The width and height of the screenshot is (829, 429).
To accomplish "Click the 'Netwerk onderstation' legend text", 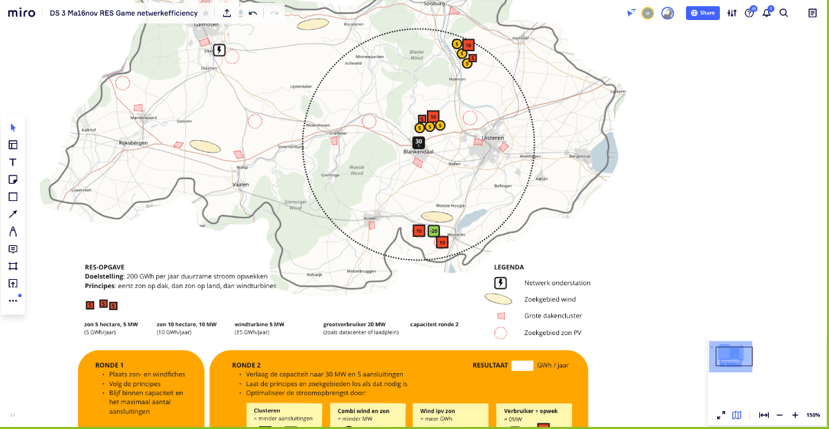I will pos(558,283).
